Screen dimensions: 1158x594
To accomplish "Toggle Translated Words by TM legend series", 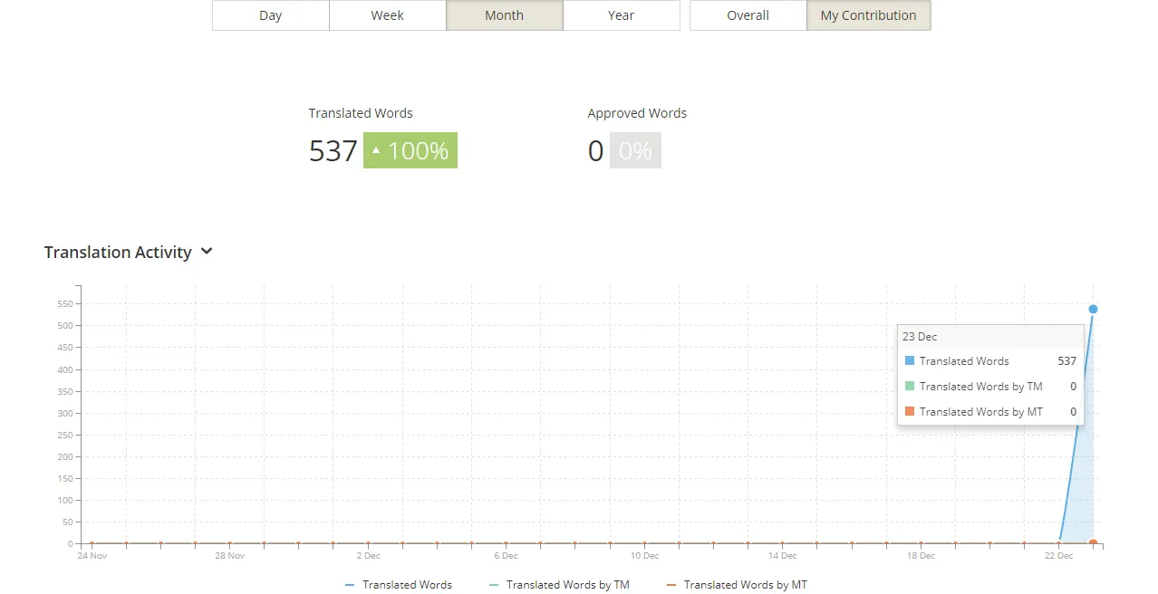I will point(559,585).
